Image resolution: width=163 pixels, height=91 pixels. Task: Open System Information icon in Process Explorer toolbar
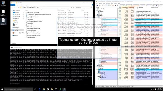pyautogui.click(x=102, y=5)
